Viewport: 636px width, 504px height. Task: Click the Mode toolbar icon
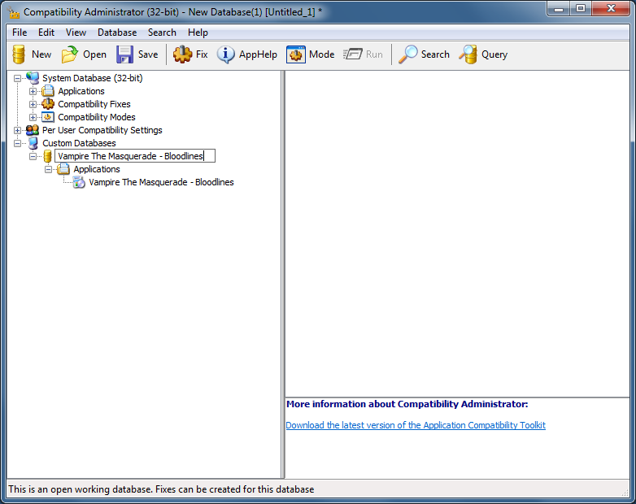[x=296, y=54]
